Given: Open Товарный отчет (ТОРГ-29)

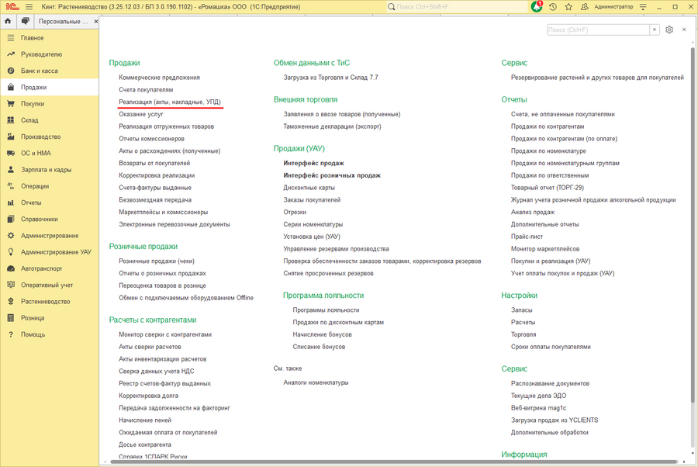Looking at the screenshot, I should [x=547, y=188].
